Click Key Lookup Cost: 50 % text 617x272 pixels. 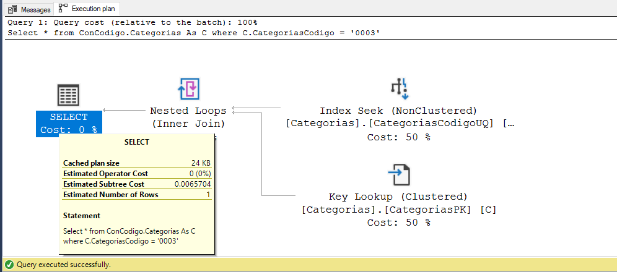398,223
